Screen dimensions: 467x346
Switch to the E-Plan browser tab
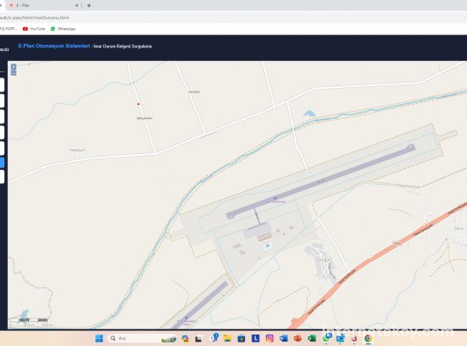click(x=42, y=5)
